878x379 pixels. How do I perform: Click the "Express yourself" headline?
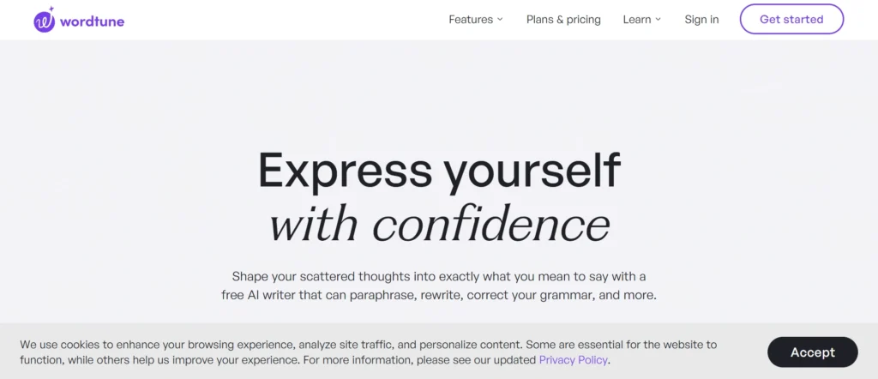click(x=438, y=170)
